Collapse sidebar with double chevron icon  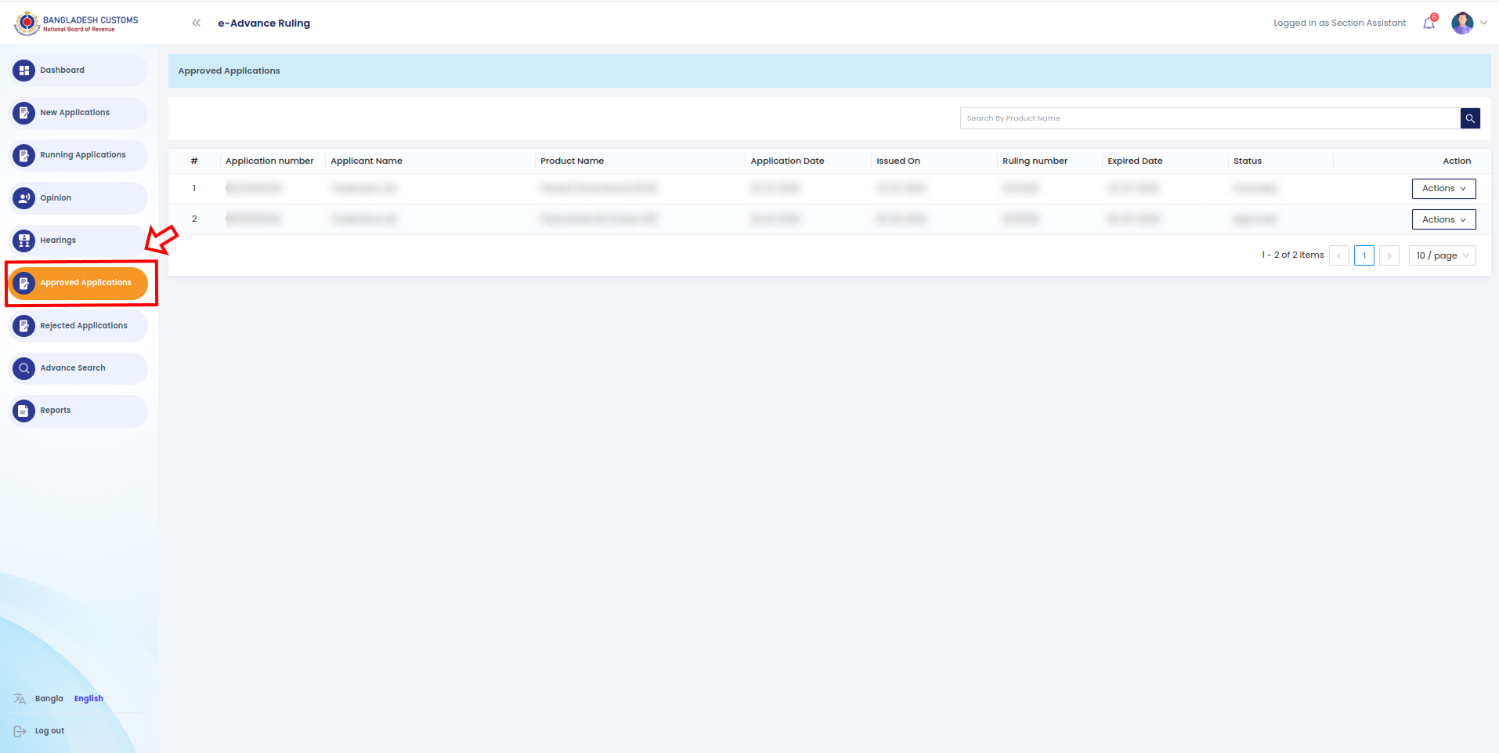tap(197, 23)
